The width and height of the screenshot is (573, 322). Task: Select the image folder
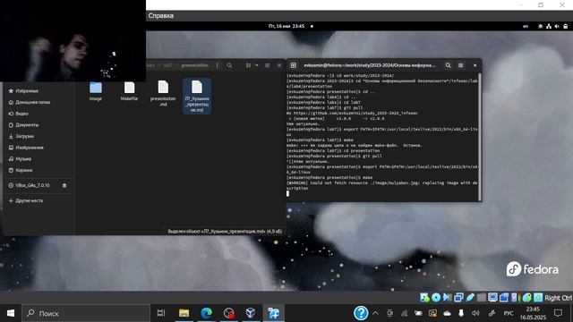[96, 91]
